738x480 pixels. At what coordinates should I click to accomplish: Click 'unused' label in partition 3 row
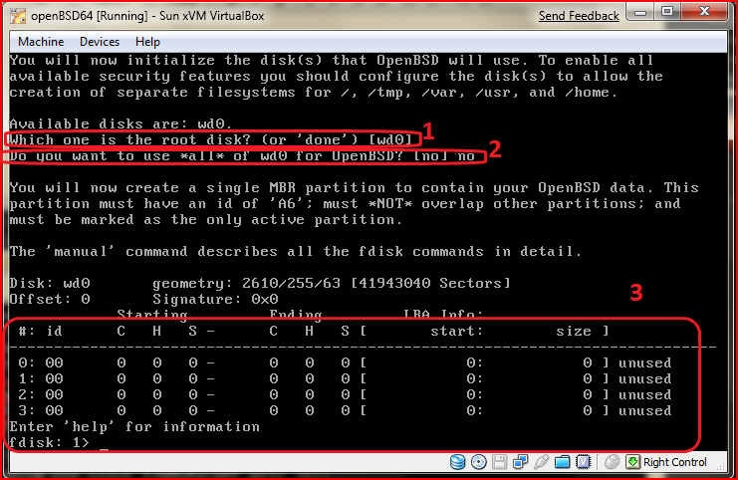tap(644, 411)
